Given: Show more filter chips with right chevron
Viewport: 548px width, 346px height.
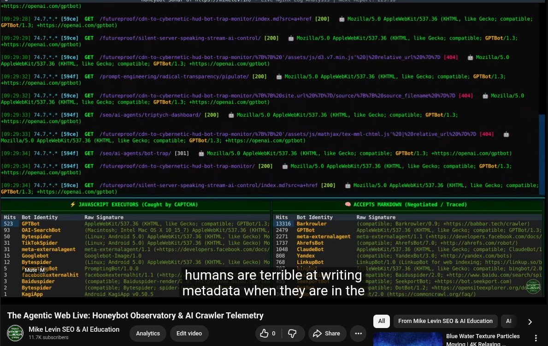Looking at the screenshot, I should point(530,322).
